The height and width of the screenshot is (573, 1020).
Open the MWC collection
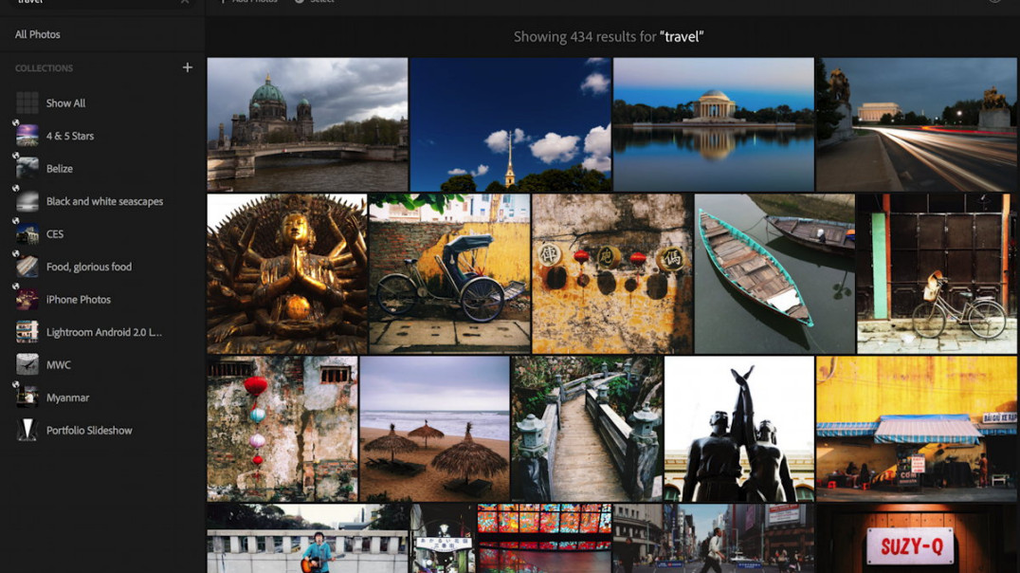pyautogui.click(x=58, y=364)
